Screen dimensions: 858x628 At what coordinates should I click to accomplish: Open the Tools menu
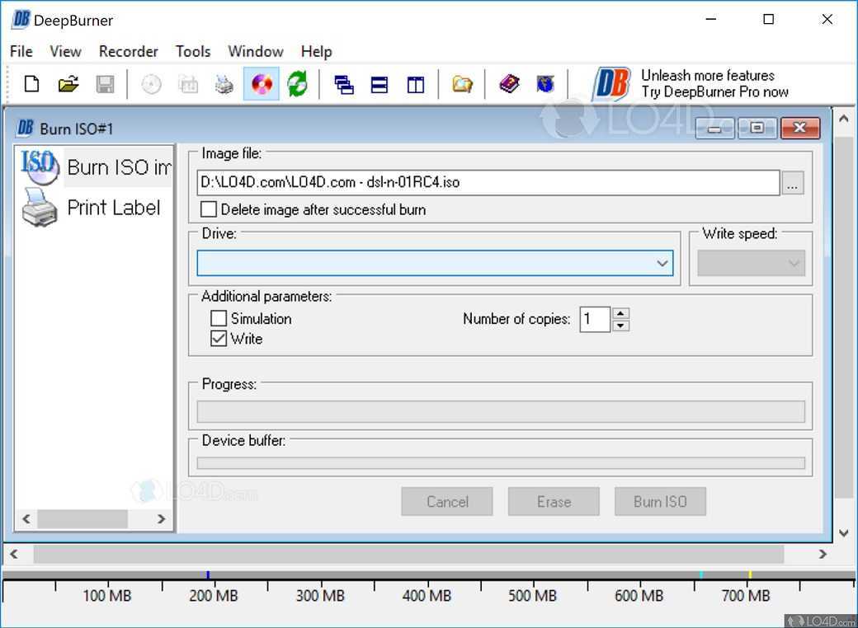[193, 51]
